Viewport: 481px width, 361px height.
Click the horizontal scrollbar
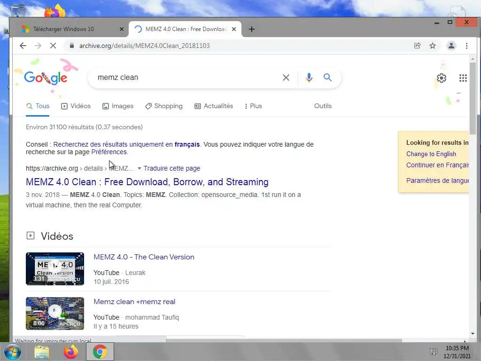click(x=284, y=340)
